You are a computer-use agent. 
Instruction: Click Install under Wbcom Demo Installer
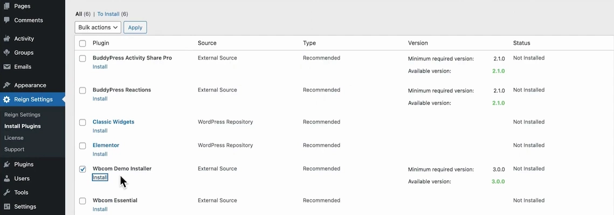[x=100, y=177]
